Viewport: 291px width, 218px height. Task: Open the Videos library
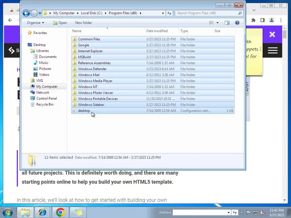pos(41,75)
